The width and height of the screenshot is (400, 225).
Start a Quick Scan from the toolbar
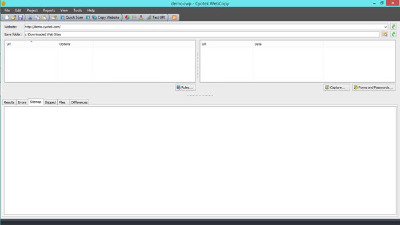tap(71, 18)
